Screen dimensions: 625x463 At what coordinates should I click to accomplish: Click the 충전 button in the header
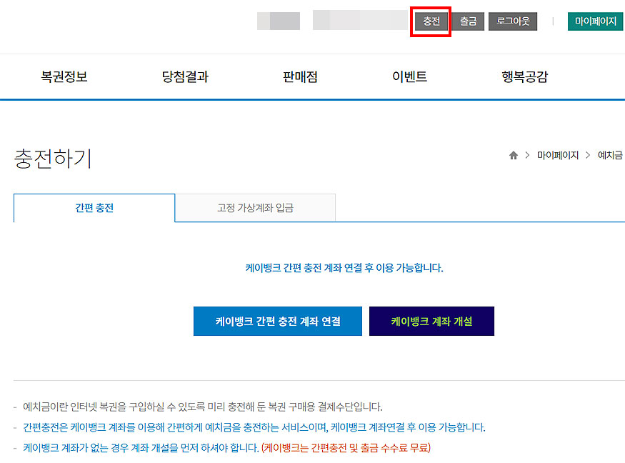click(431, 21)
